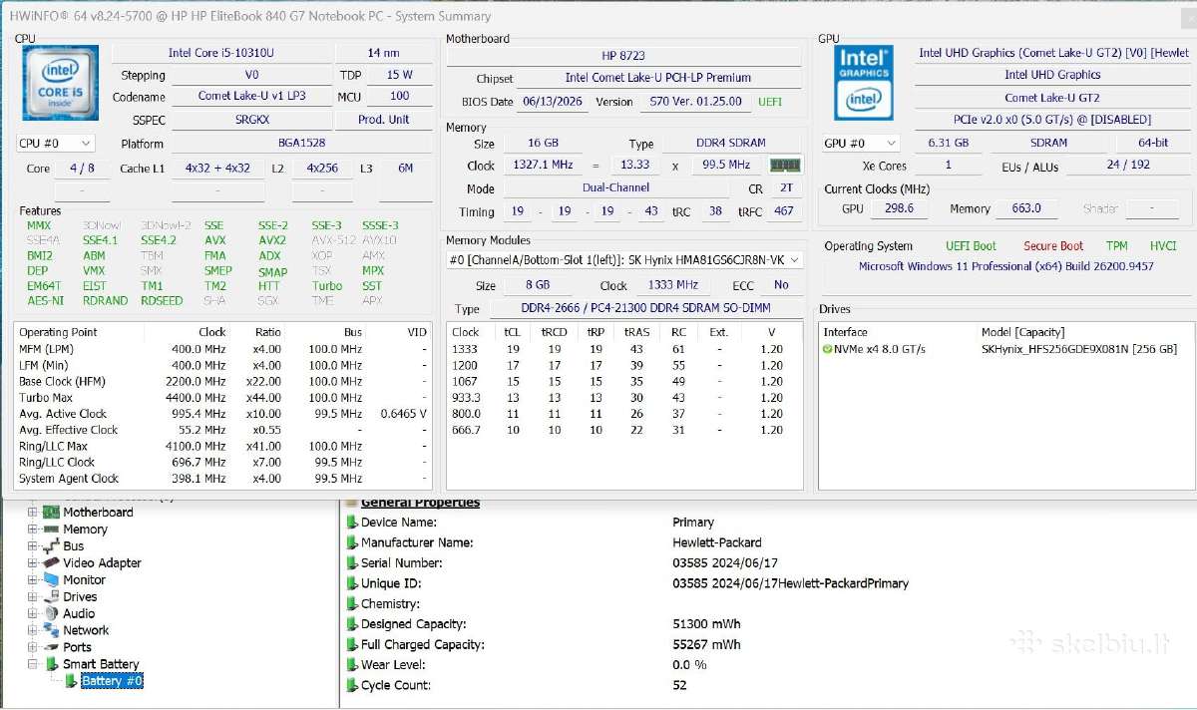
Task: Open the CPU #0 selector dropdown
Action: [56, 144]
